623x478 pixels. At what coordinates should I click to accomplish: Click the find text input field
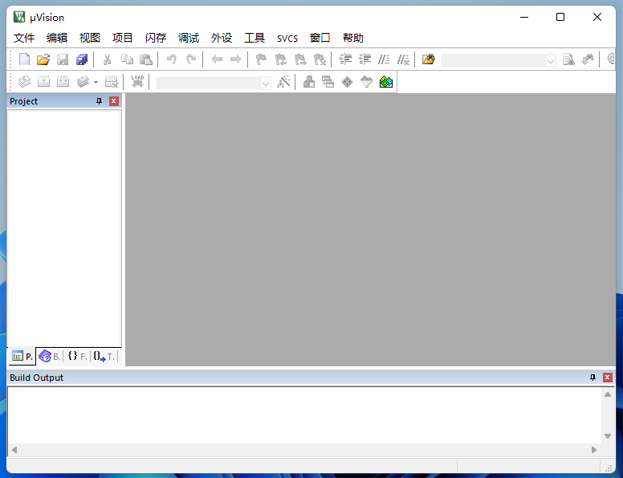point(494,60)
